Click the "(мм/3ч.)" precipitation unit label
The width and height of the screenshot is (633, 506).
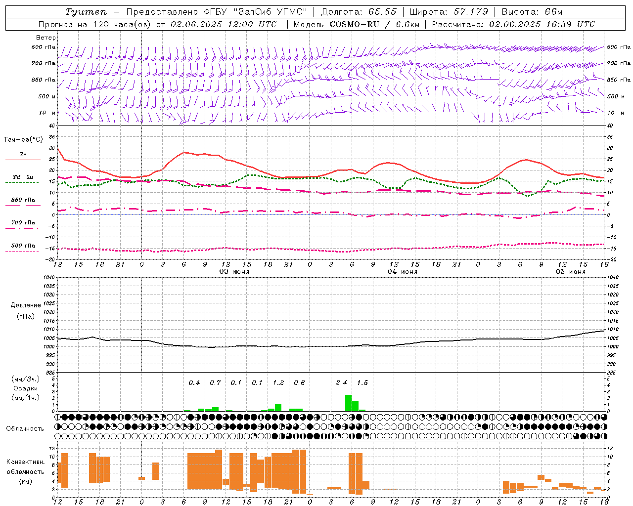(x=26, y=379)
